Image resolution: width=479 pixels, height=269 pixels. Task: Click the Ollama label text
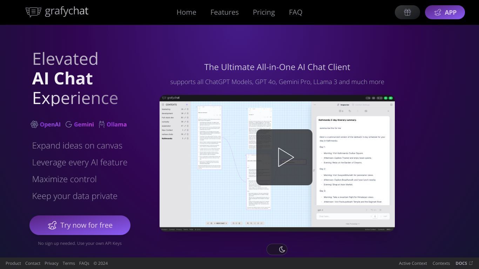pyautogui.click(x=117, y=124)
